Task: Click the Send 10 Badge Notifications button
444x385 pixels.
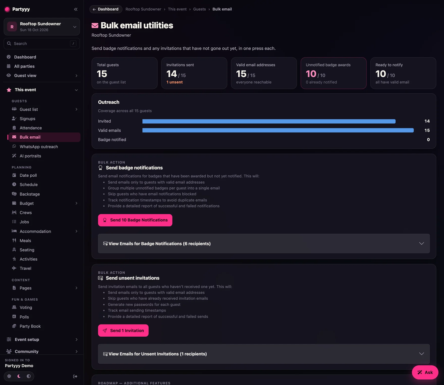Action: click(x=135, y=220)
